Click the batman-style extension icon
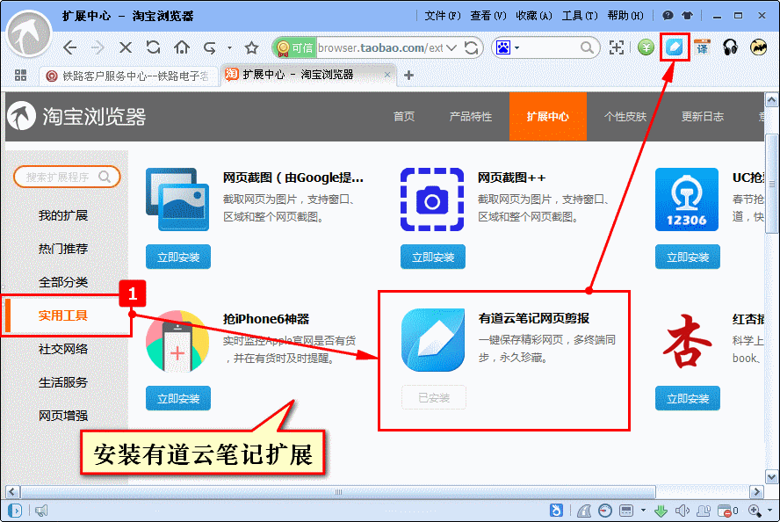The image size is (780, 522). [759, 47]
